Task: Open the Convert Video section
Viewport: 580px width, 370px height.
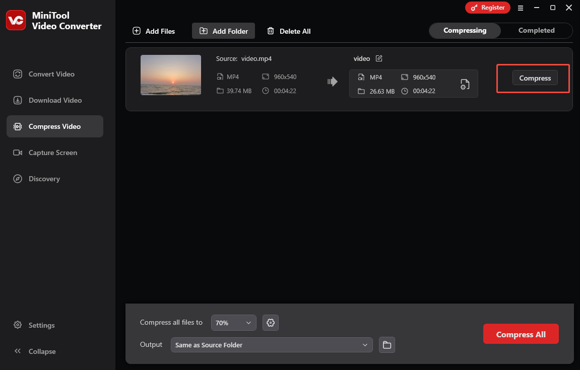Action: (x=55, y=74)
